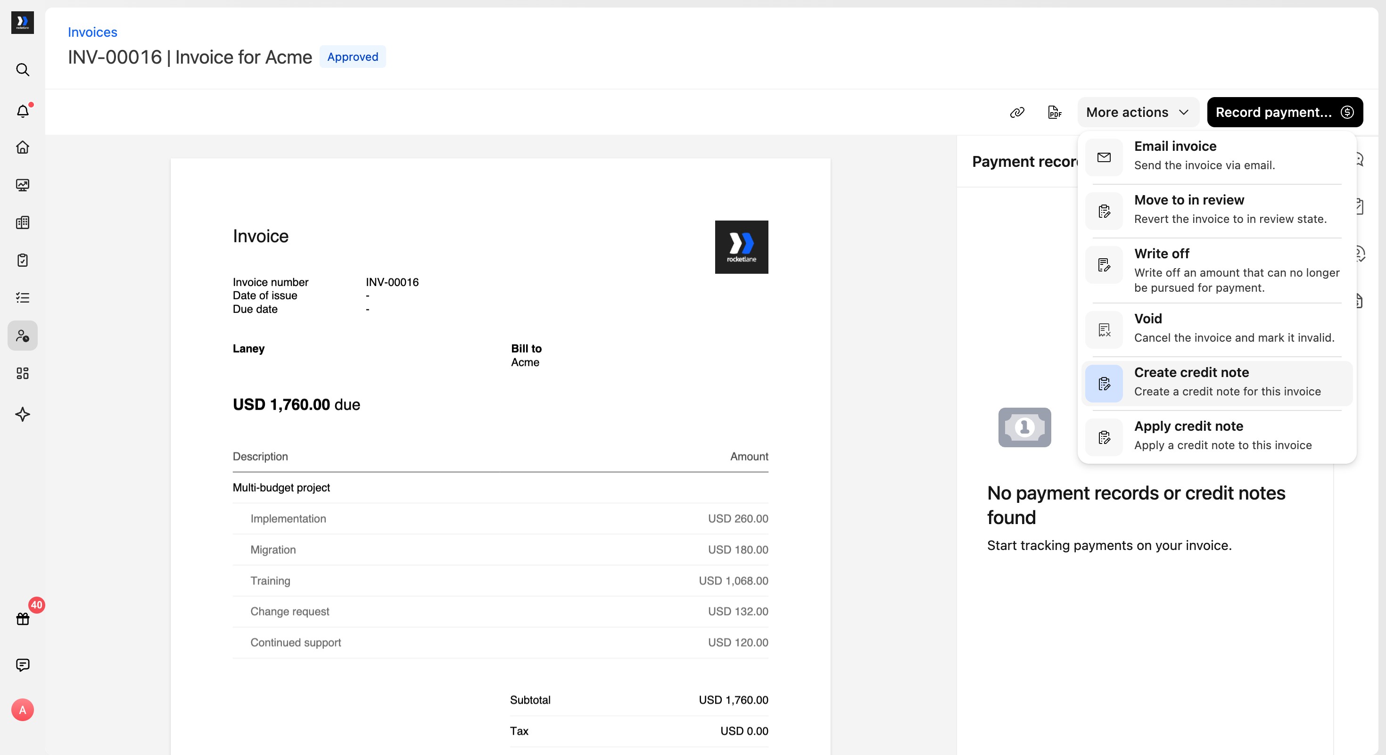Open the chat feedback sidebar icon

pos(23,665)
